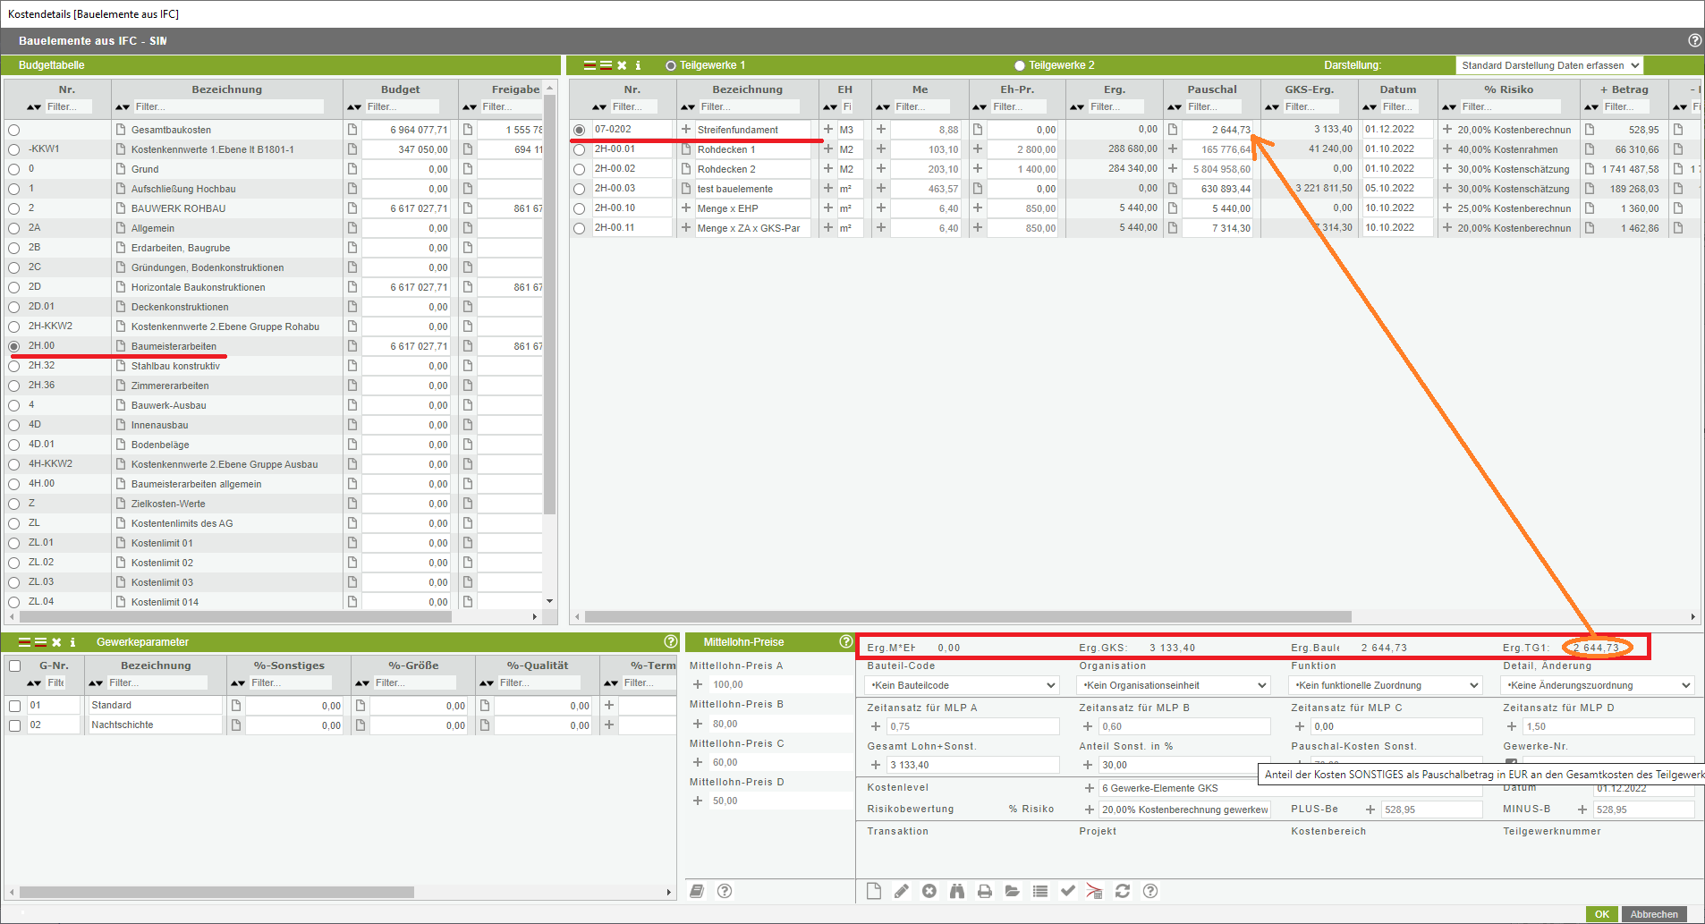Select the Teilgewerke 2 radio button
1705x924 pixels.
[x=1019, y=65]
